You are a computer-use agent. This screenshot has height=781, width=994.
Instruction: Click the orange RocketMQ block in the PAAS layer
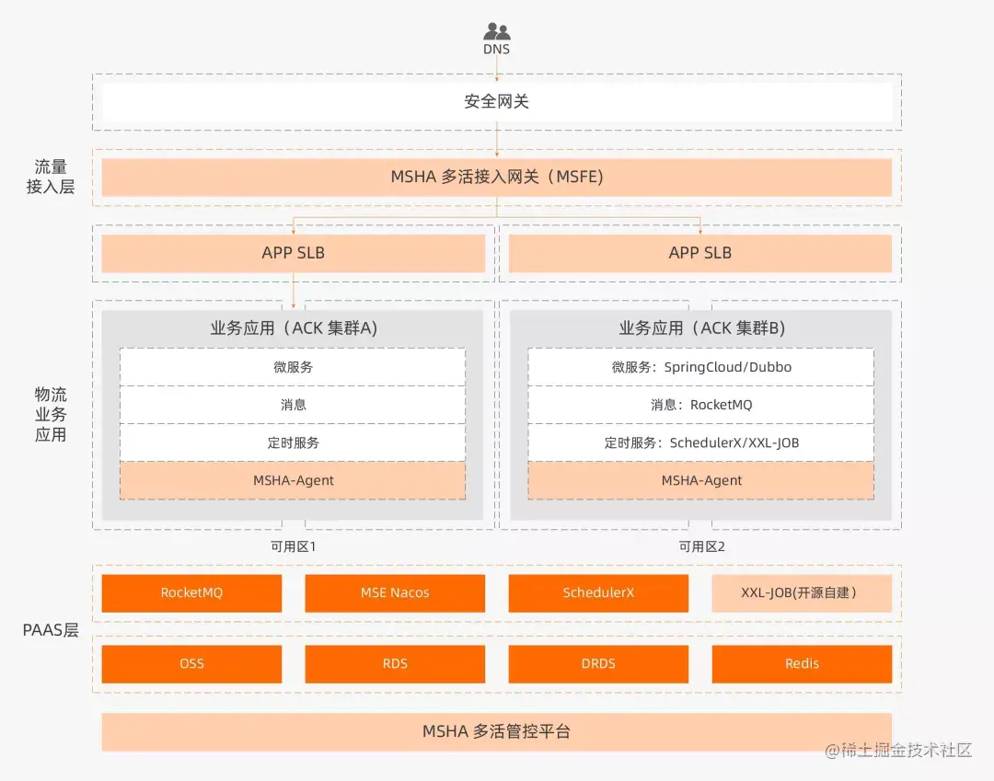pyautogui.click(x=191, y=592)
